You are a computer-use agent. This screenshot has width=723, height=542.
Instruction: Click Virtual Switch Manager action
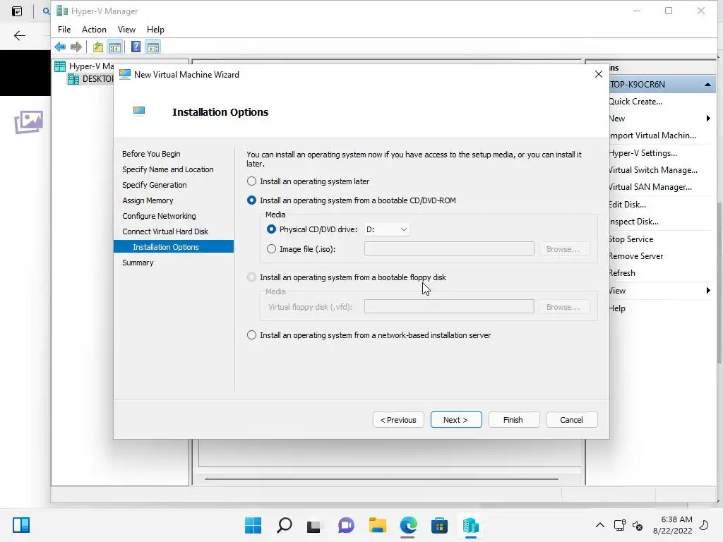[653, 170]
